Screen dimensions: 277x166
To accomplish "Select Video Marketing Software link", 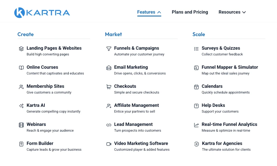I will (x=141, y=143).
